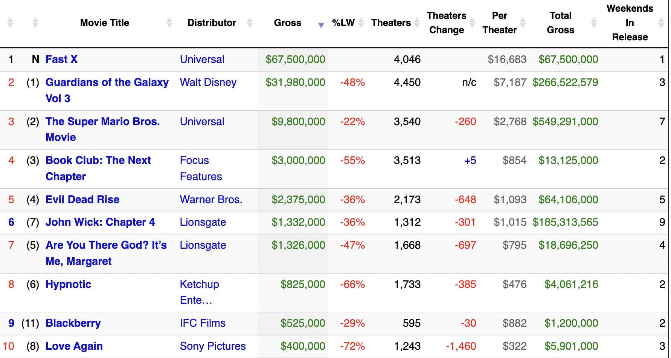Open the Hypnotic movie link
This screenshot has width=671, height=358.
point(69,285)
